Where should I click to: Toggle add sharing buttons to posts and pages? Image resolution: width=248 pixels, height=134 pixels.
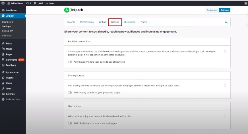(x=70, y=93)
